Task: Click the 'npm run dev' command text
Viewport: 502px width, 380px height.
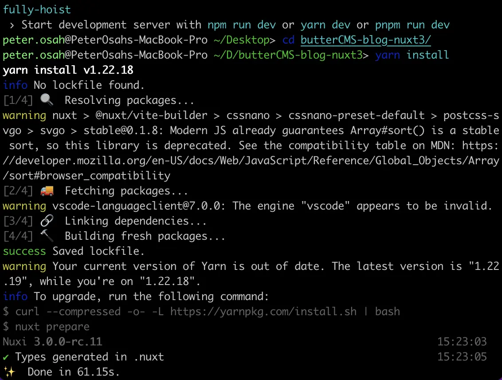Action: pyautogui.click(x=242, y=25)
